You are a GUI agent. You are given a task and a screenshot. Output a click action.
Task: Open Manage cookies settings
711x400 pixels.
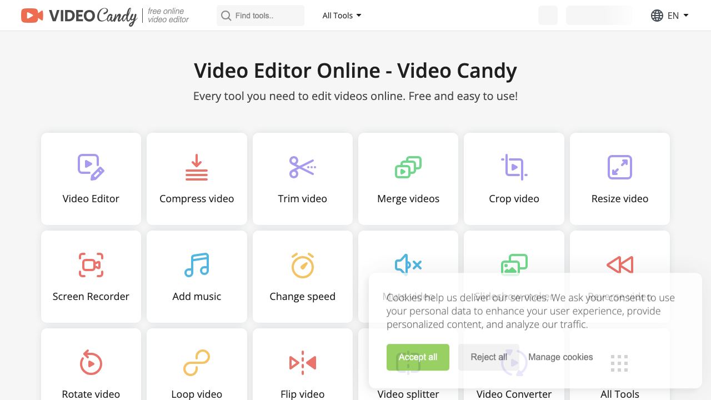tap(560, 357)
